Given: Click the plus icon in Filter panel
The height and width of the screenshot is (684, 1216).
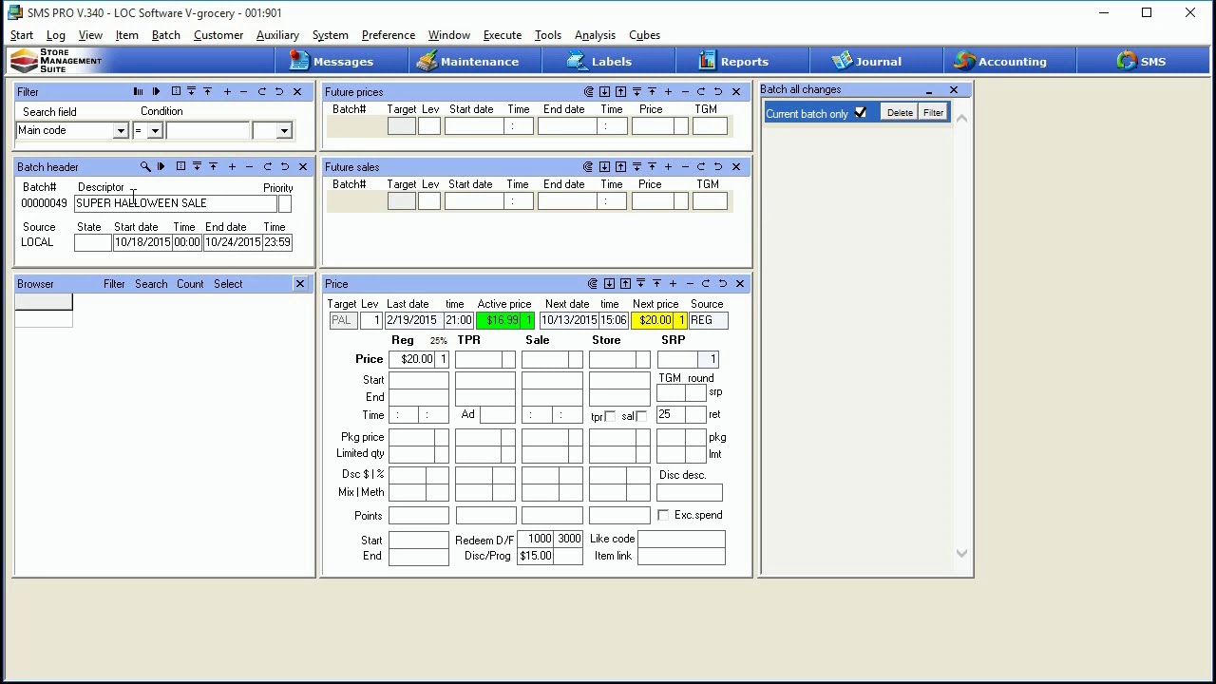Looking at the screenshot, I should (x=227, y=92).
